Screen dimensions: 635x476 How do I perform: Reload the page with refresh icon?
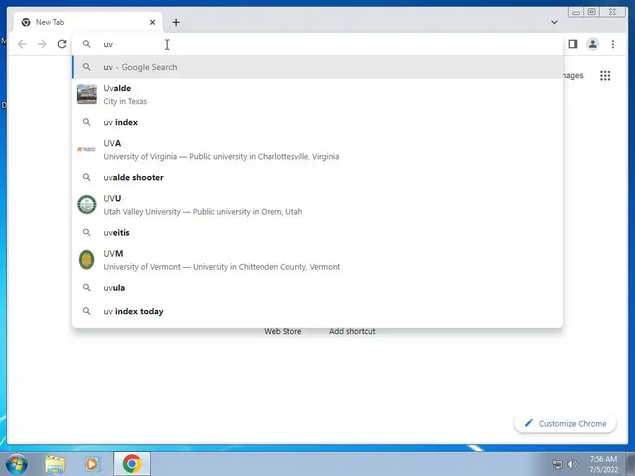coord(62,44)
